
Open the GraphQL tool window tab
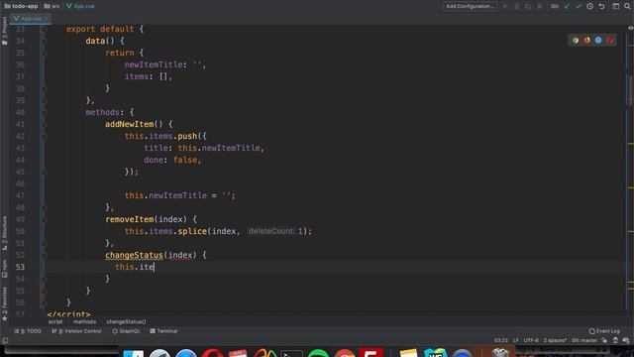click(x=126, y=331)
